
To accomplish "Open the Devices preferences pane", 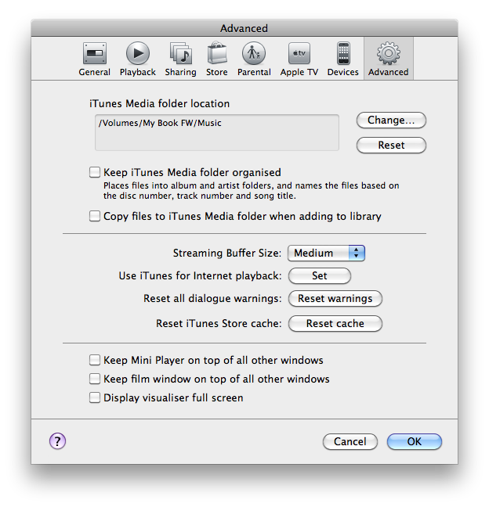I will 343,59.
